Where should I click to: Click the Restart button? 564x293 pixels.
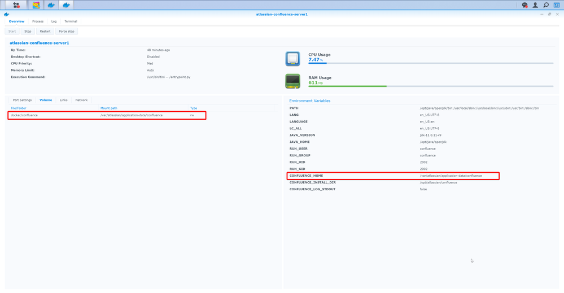pos(45,31)
